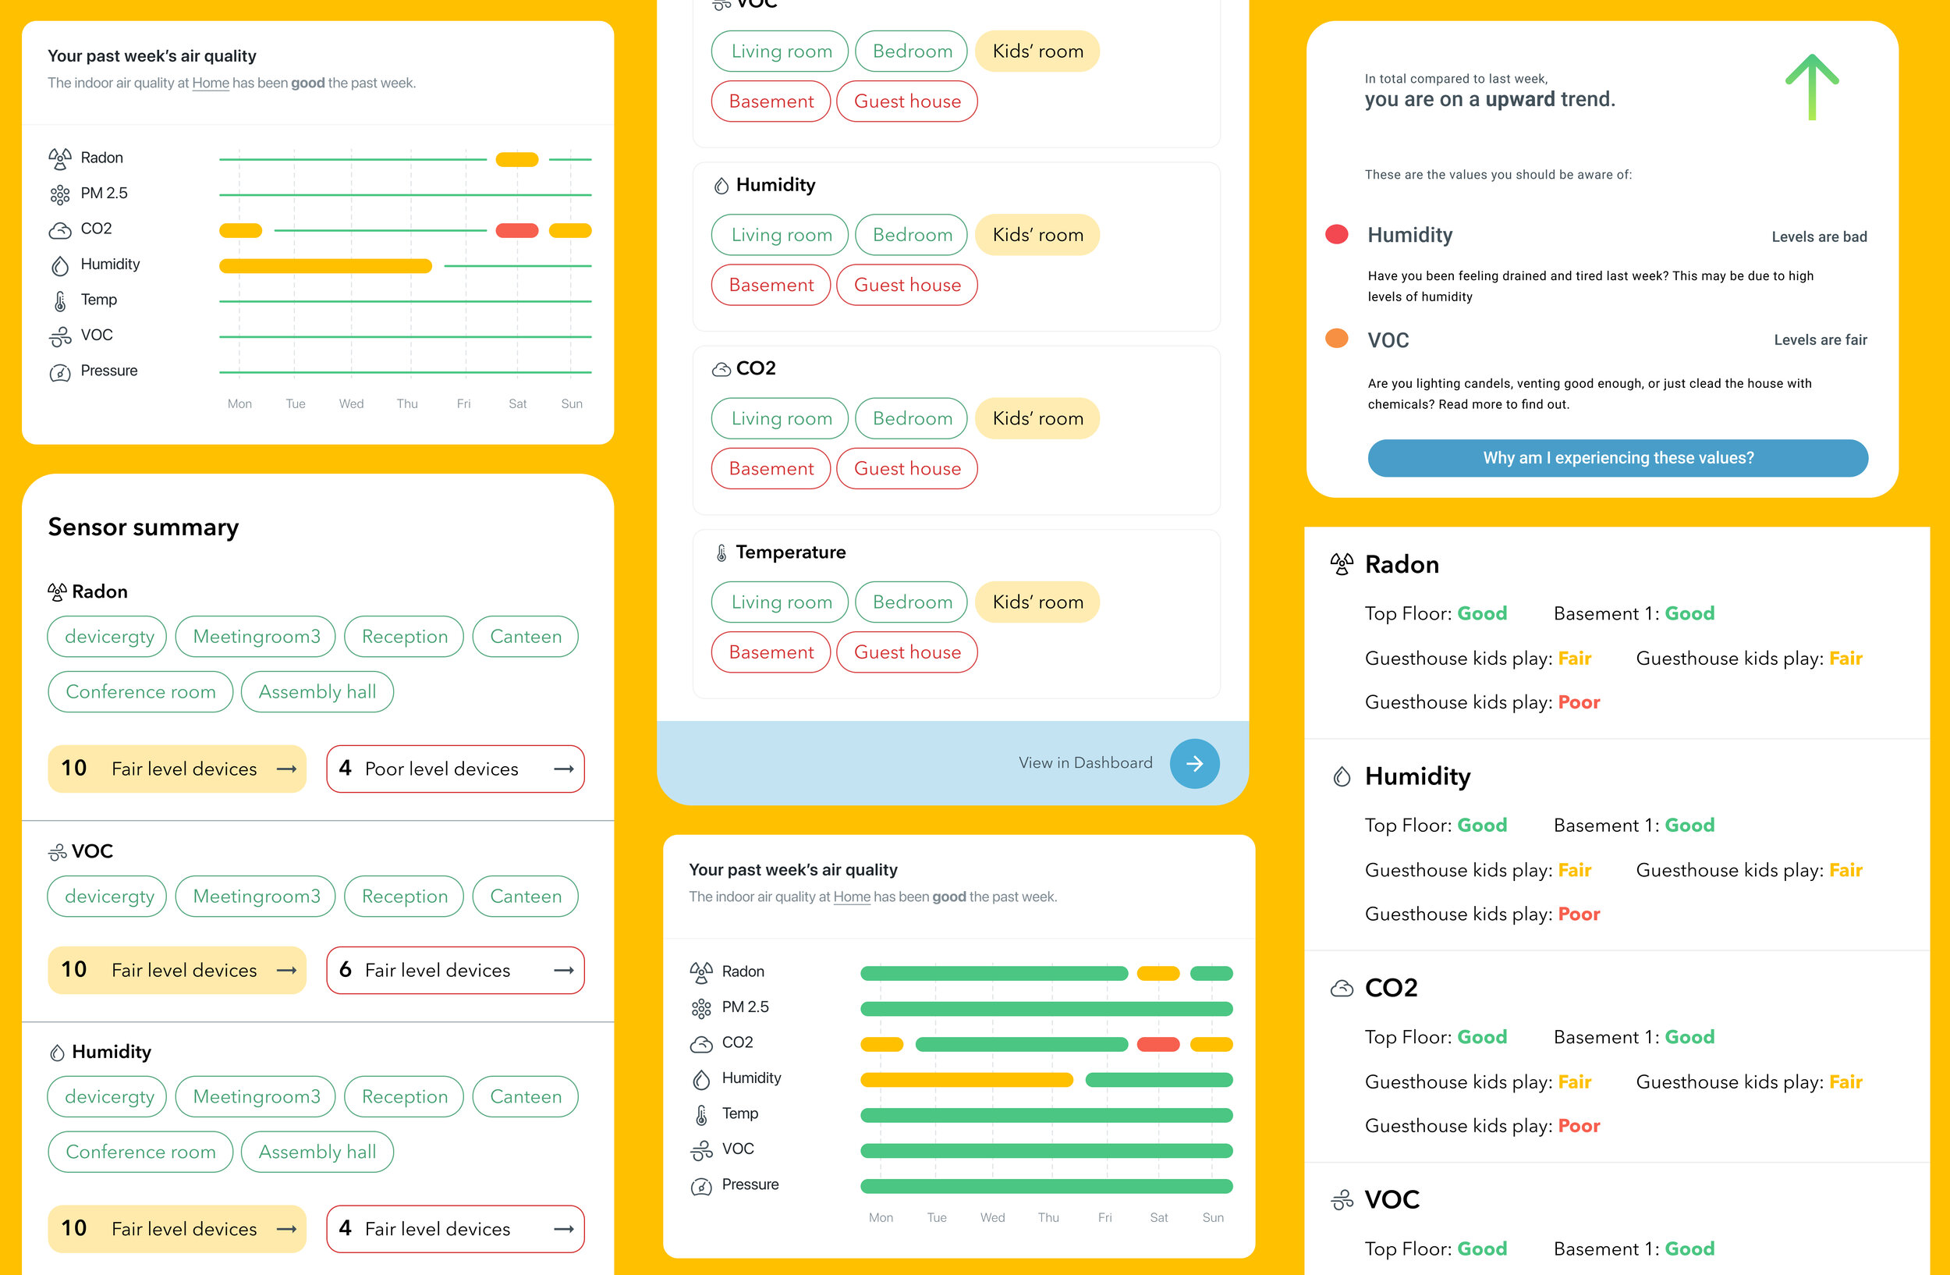The height and width of the screenshot is (1275, 1950).
Task: Click VOC wind icon in top-left weekly chart
Action: pyautogui.click(x=60, y=336)
